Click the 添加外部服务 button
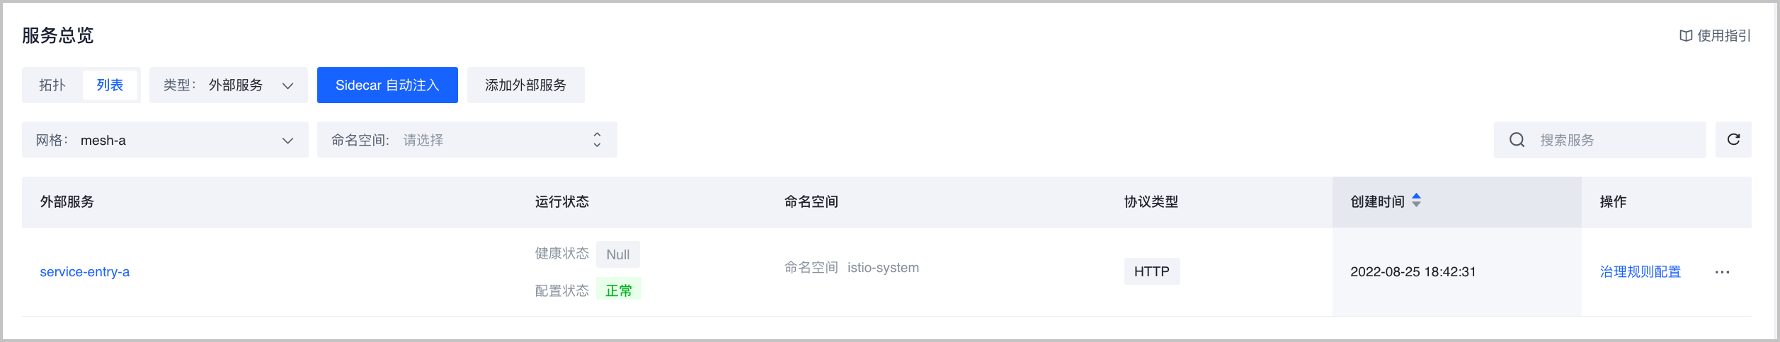The width and height of the screenshot is (1780, 342). pos(525,85)
